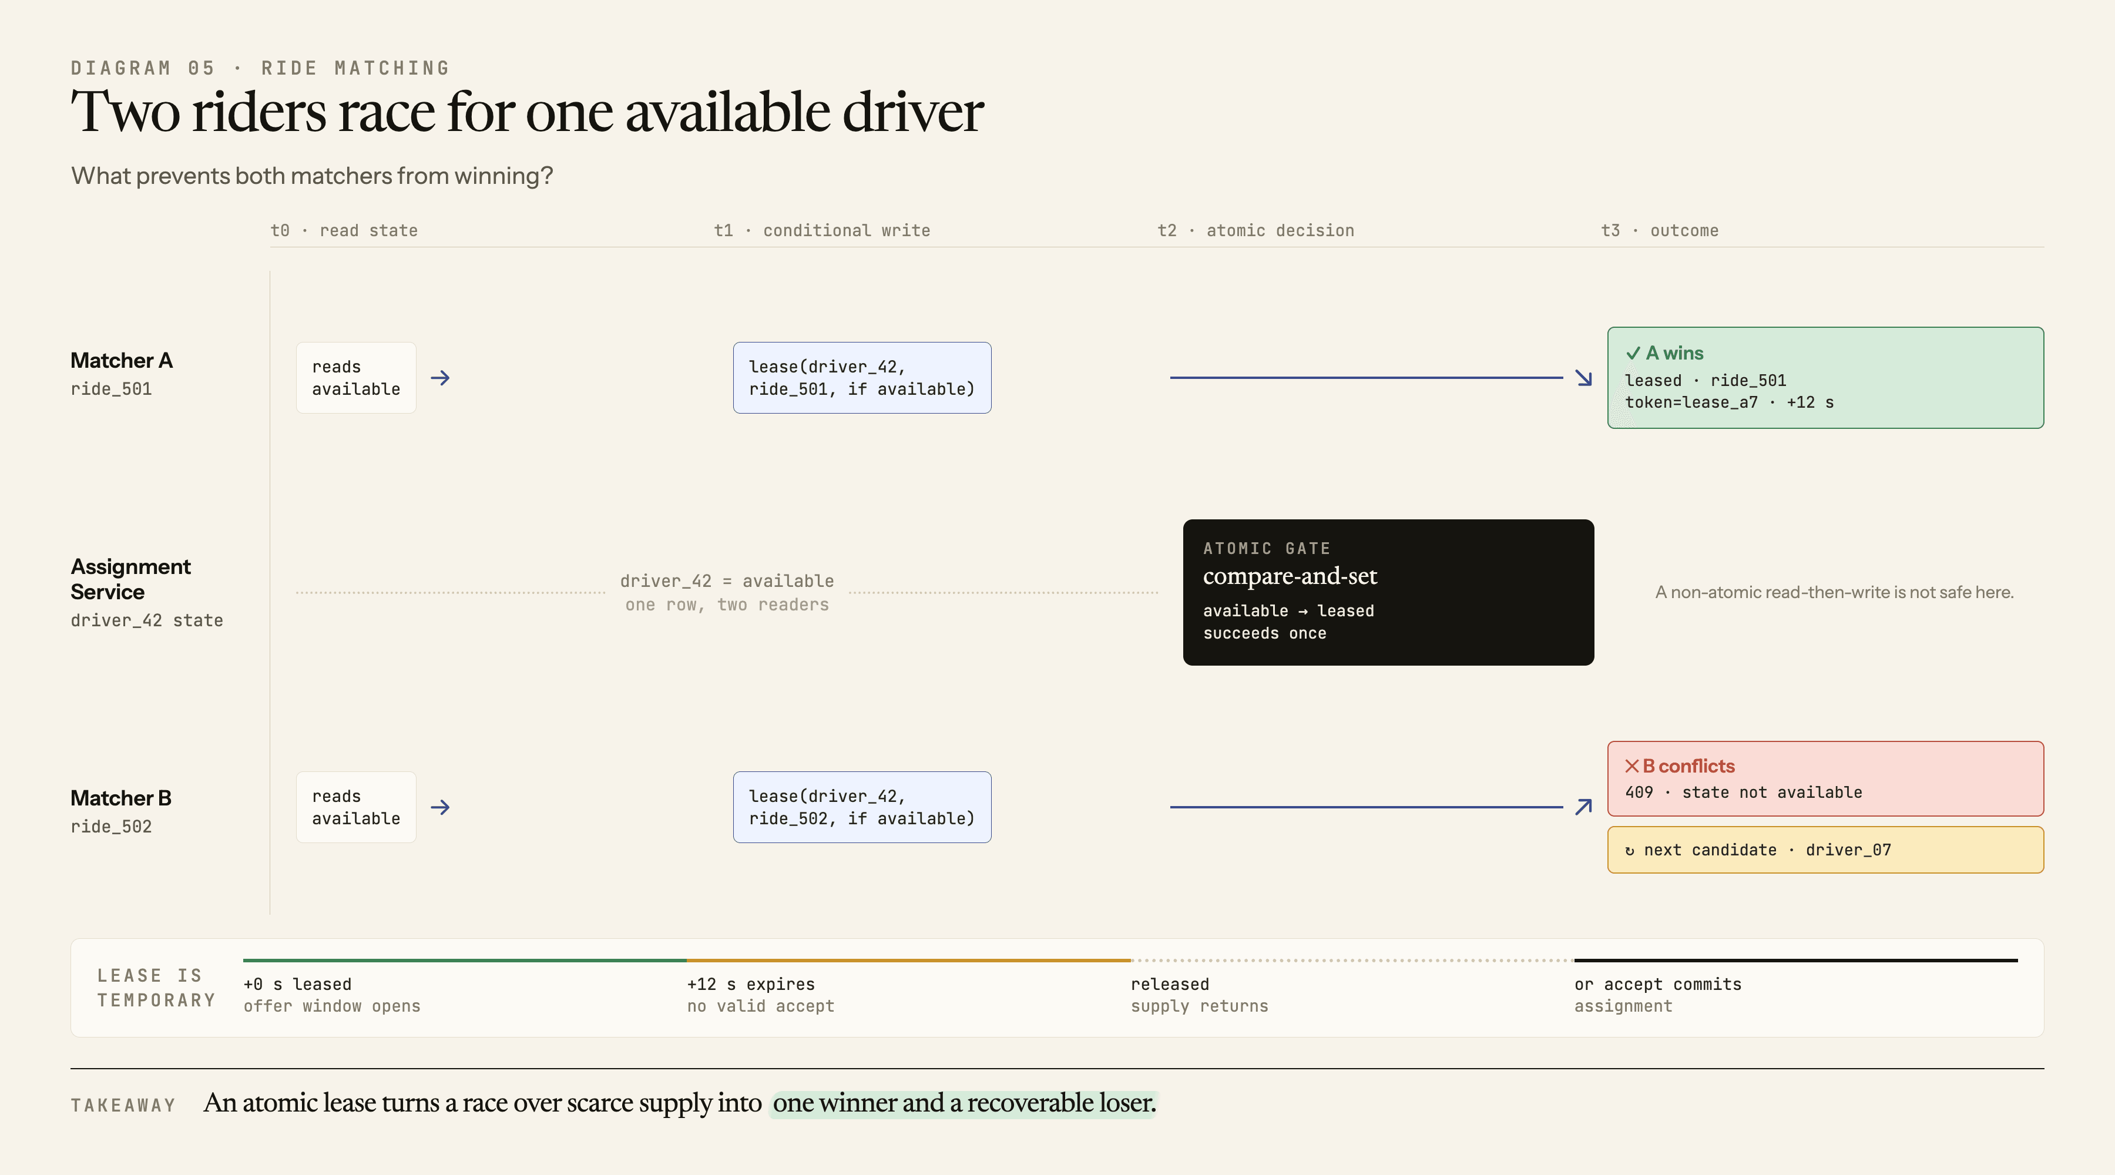Click the retry icon before next candidate

(x=1630, y=851)
